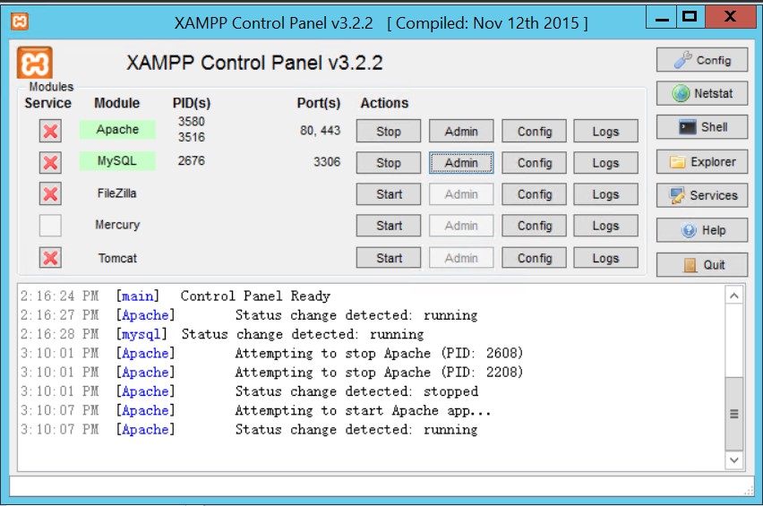Click the FileZilla module name
763x506 pixels.
(x=116, y=193)
